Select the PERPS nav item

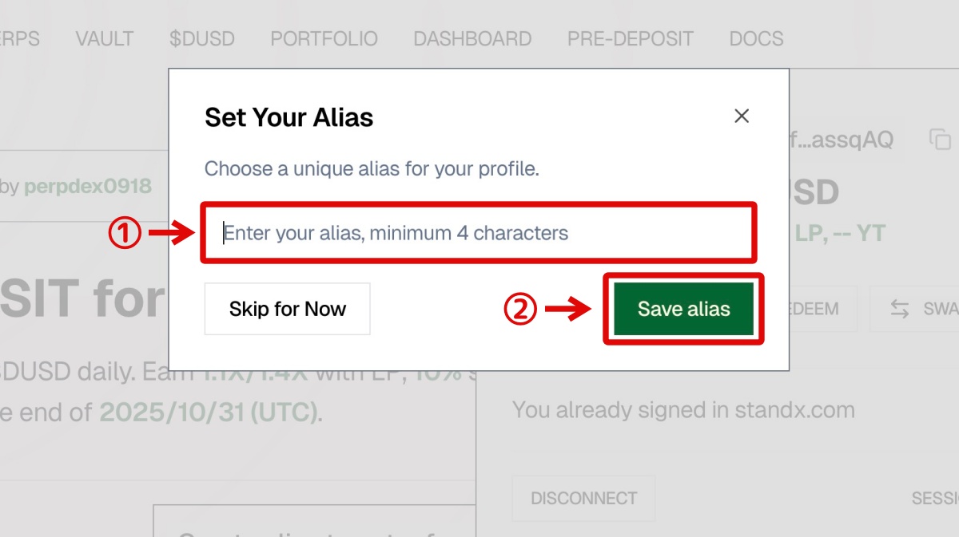click(x=18, y=38)
